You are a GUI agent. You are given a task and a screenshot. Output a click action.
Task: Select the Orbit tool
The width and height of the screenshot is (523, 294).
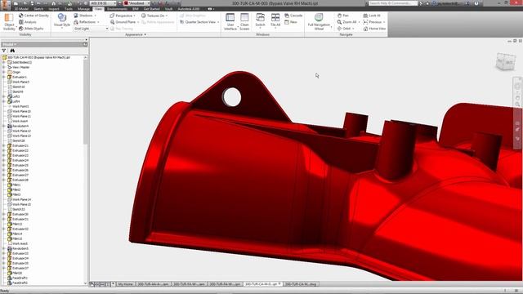pyautogui.click(x=344, y=29)
